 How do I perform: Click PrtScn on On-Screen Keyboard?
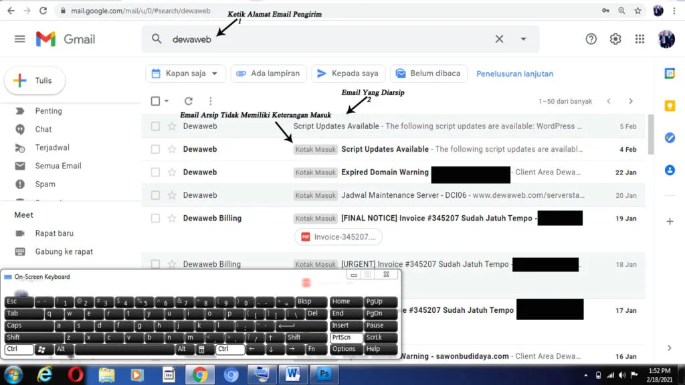[x=346, y=338]
